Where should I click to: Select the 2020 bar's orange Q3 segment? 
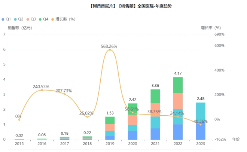(132, 120)
